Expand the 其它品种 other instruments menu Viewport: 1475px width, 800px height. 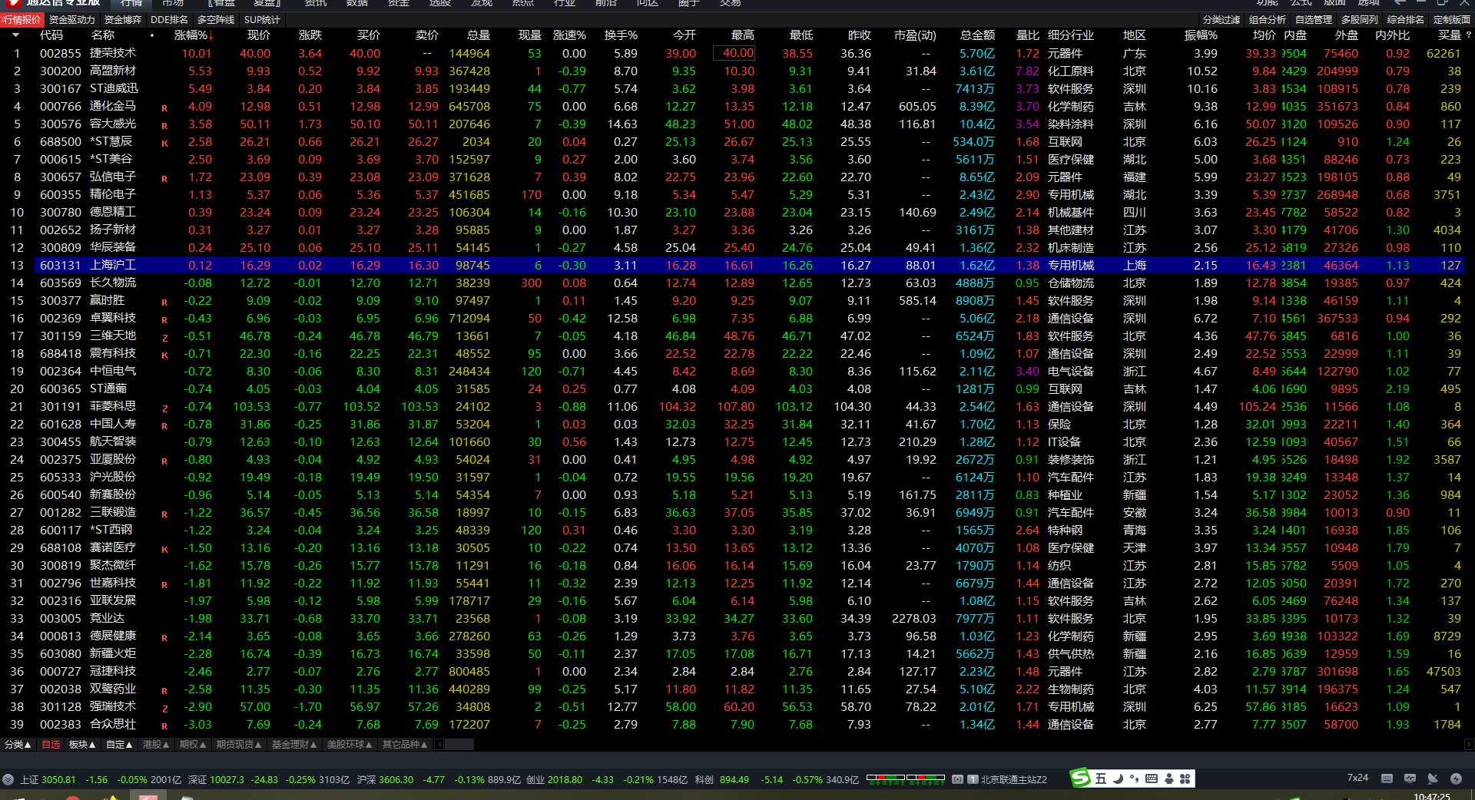[404, 744]
